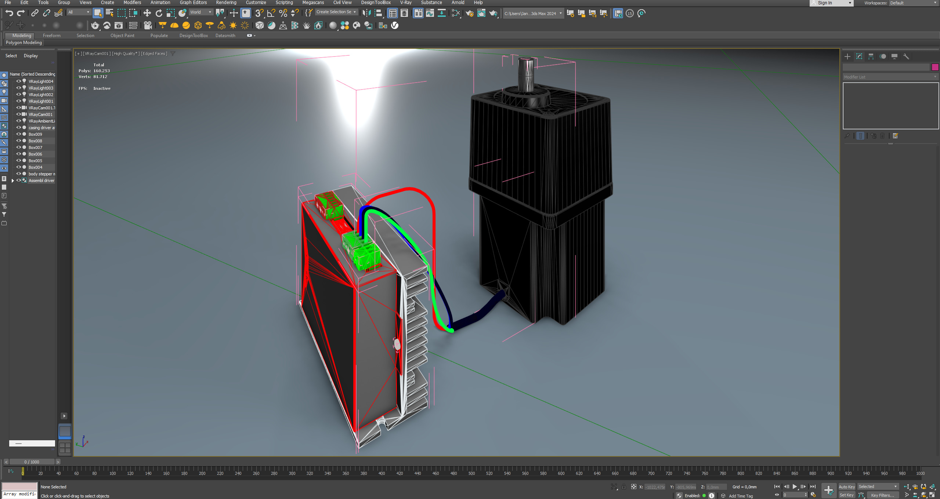
Task: Click the Play Animation button
Action: pyautogui.click(x=795, y=487)
